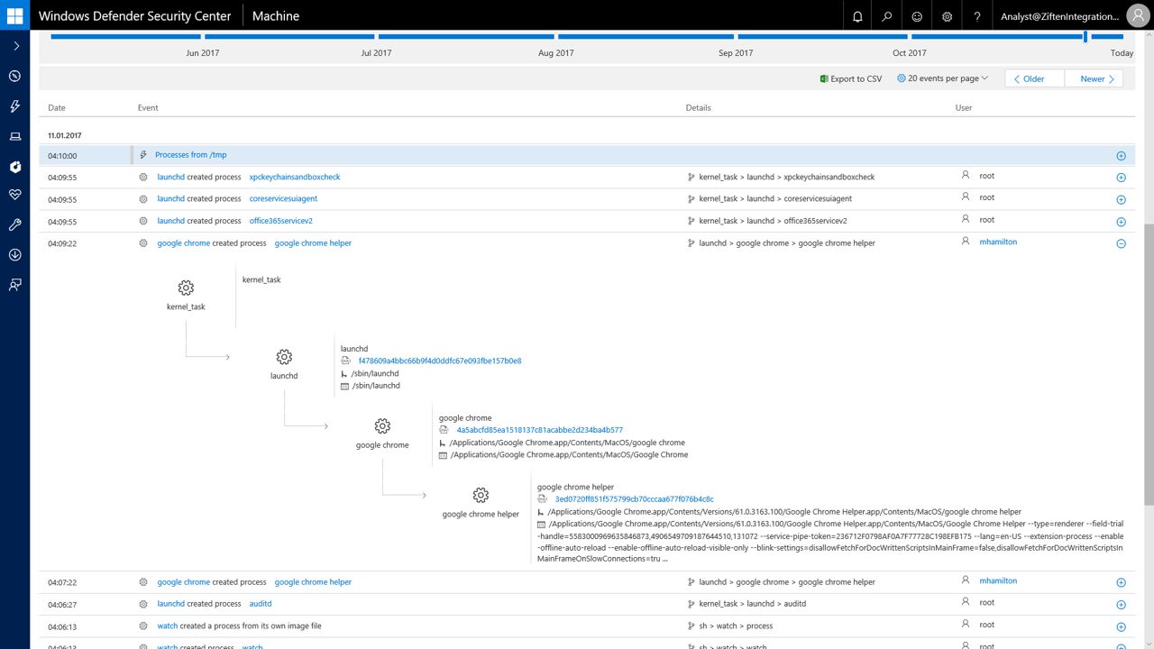Screen dimensions: 1154x649
Task: Export events to CSV
Action: 851,78
